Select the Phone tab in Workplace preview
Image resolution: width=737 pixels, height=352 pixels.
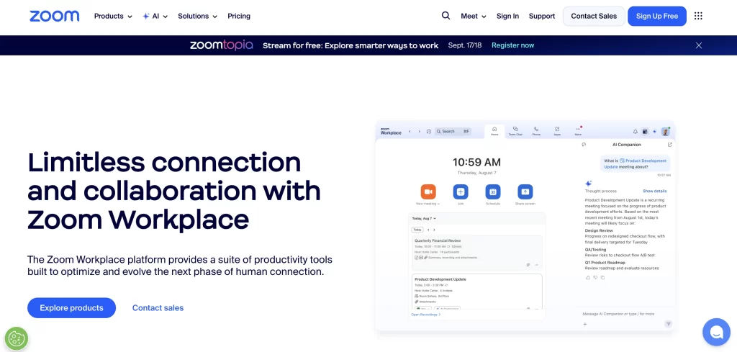pos(536,132)
